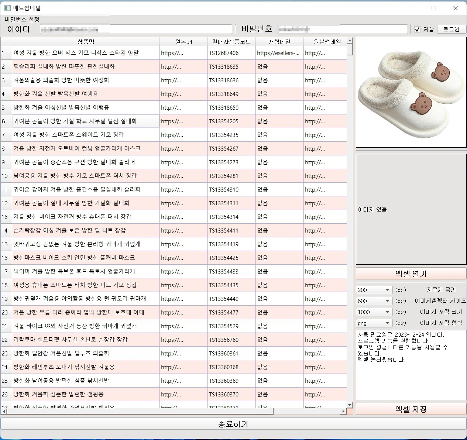Screen dimensions: 467x440
Task: Toggle the 저장 checkbox next to 로그인
Action: [418, 30]
